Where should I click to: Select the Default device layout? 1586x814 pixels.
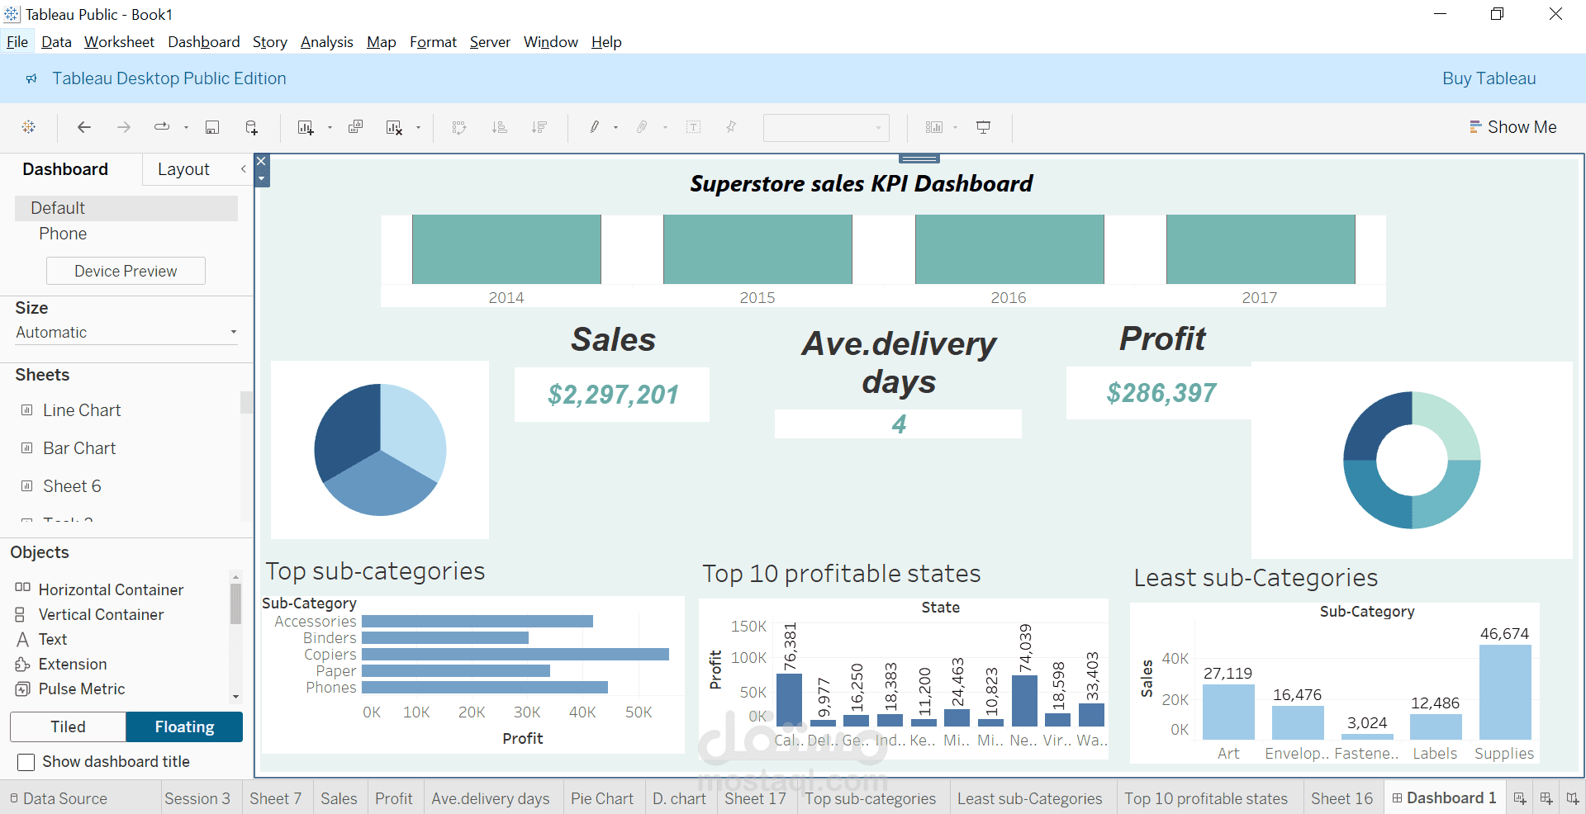[x=126, y=208]
